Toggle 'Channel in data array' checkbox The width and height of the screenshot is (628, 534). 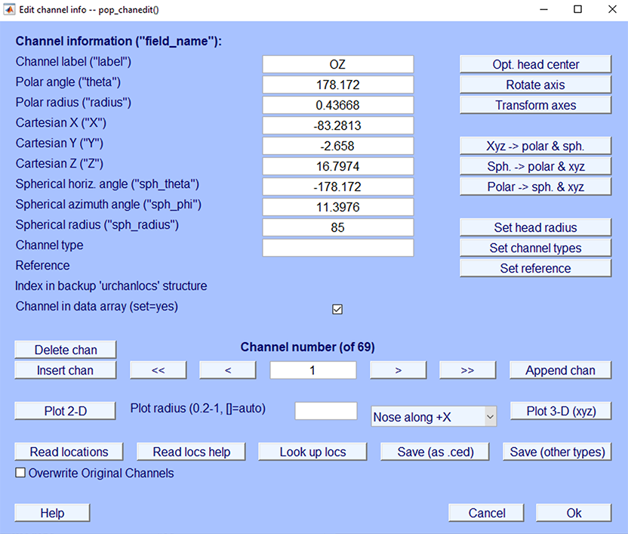337,309
